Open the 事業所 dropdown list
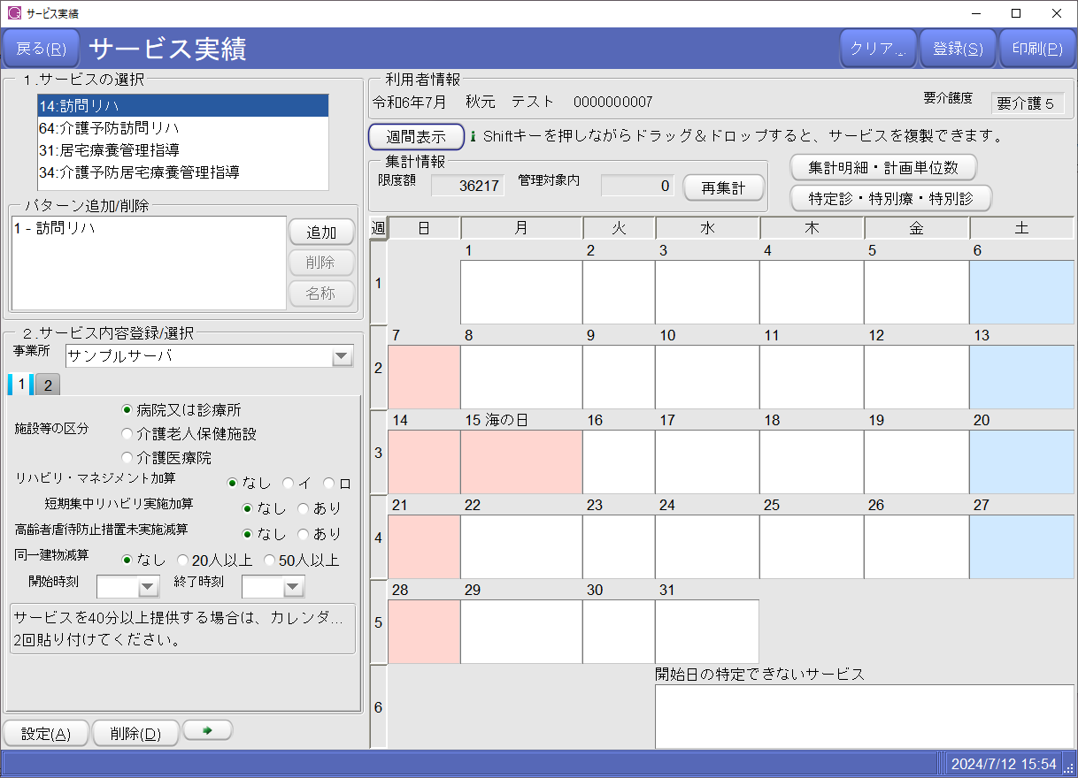Image resolution: width=1078 pixels, height=778 pixels. pos(342,357)
